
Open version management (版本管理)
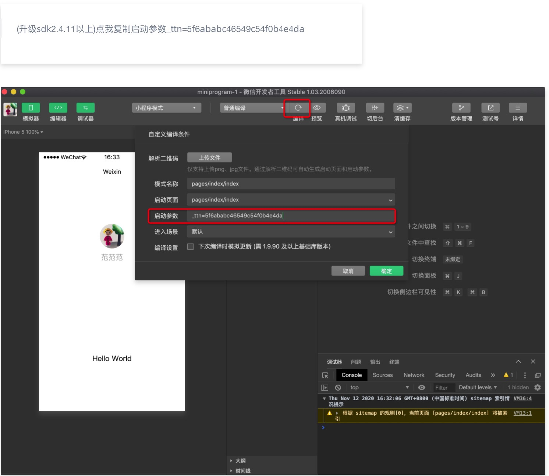[x=461, y=108]
